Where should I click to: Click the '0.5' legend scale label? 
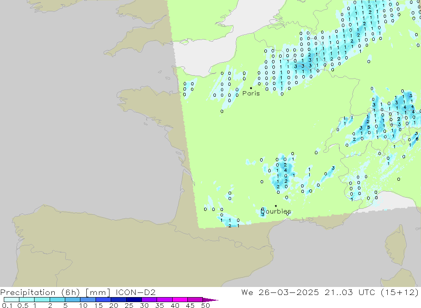[x=23, y=305]
